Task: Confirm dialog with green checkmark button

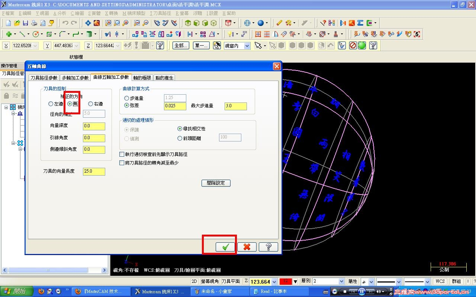Action: pos(225,247)
